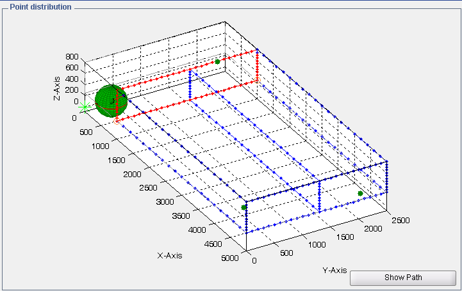Click the 800 tick on the Z-axis
Image resolution: width=462 pixels, height=291 pixels.
(x=72, y=57)
